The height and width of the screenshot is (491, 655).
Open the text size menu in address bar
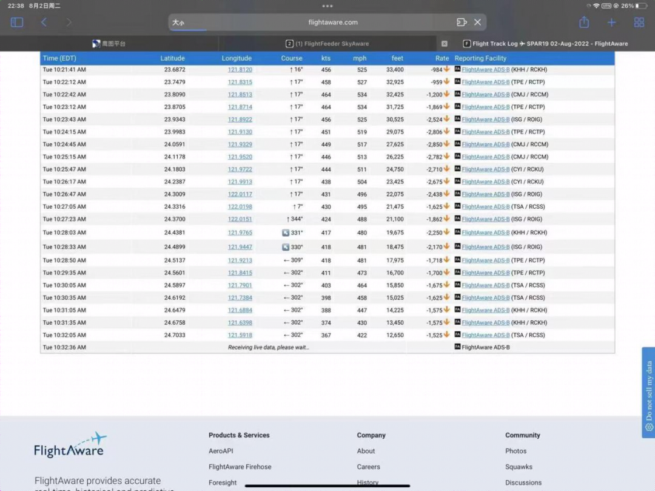(x=178, y=22)
